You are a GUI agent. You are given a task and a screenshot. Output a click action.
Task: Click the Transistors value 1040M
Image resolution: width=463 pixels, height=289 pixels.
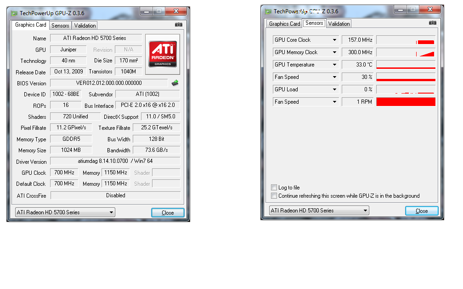point(129,72)
